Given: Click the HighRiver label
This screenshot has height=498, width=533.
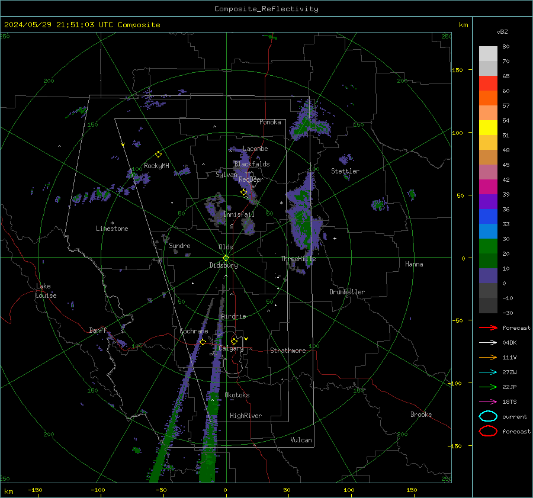Looking at the screenshot, I should point(246,416).
